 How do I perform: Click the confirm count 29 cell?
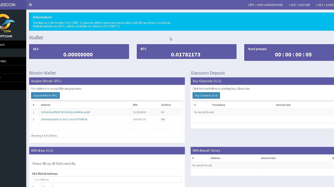tap(162, 112)
